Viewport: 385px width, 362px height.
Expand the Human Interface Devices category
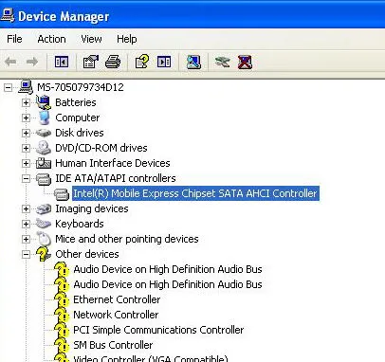click(x=26, y=163)
